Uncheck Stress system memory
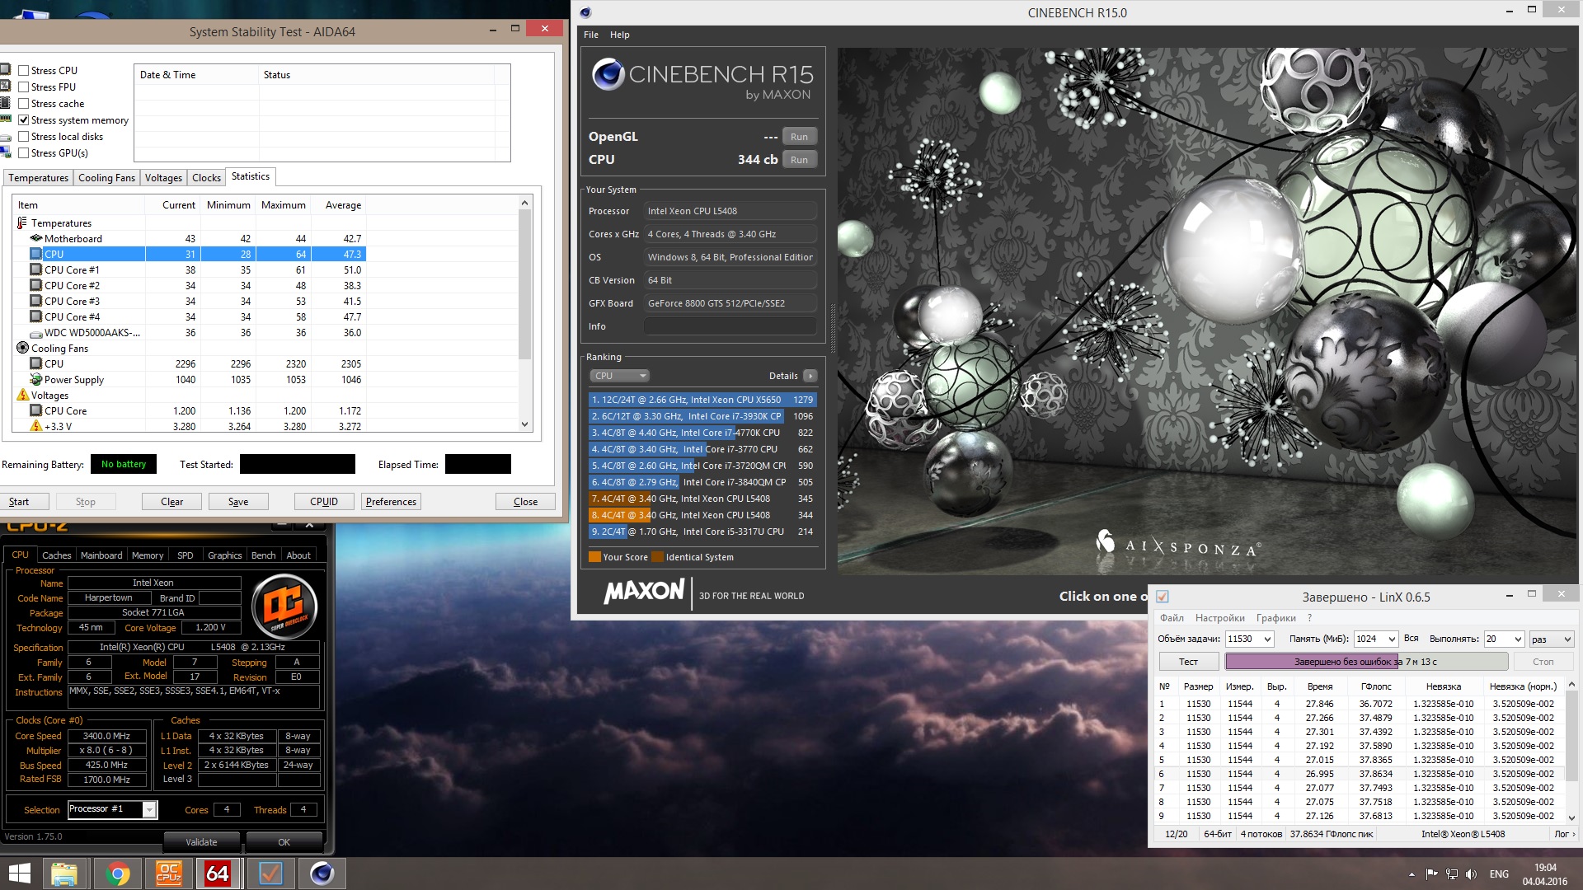This screenshot has height=890, width=1583. 24,120
